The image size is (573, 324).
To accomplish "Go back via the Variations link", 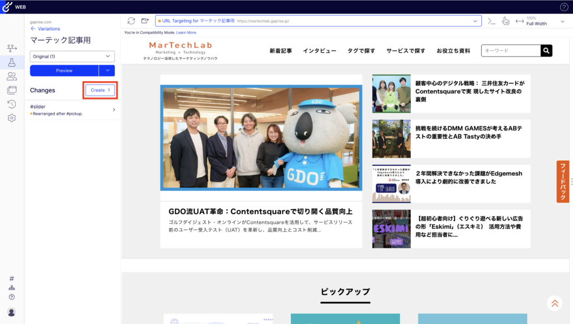I will click(45, 29).
